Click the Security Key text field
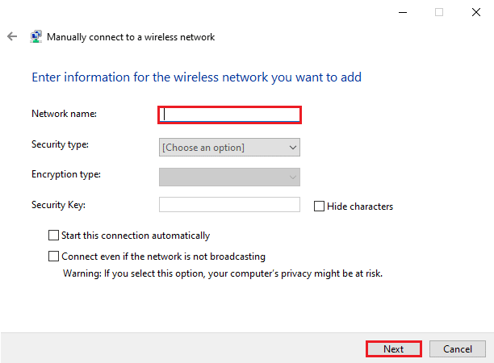Image resolution: width=494 pixels, height=363 pixels. point(229,205)
